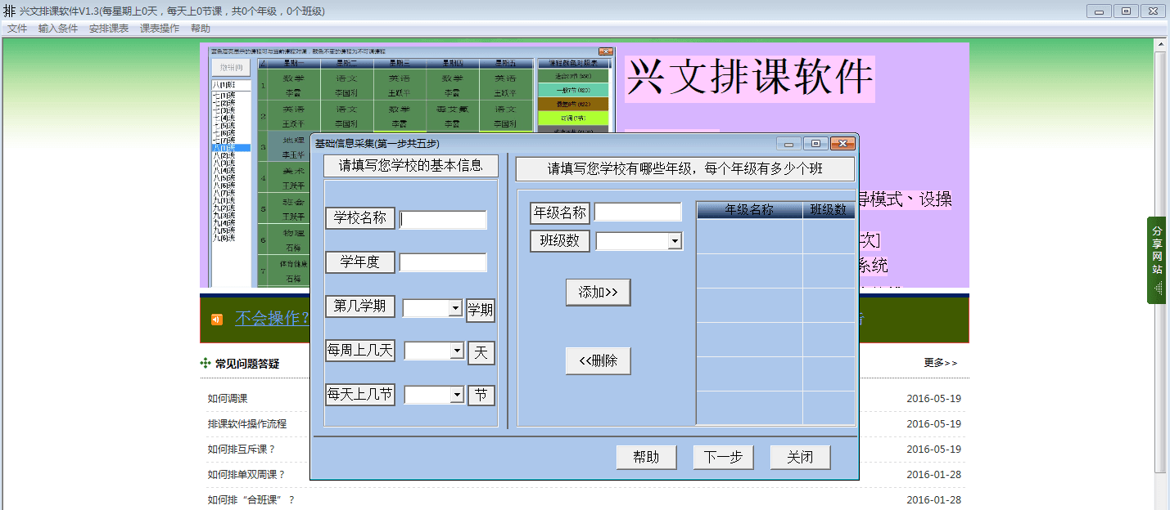This screenshot has height=510, width=1170.
Task: Open the 如何排互斥课? article
Action: coord(242,450)
